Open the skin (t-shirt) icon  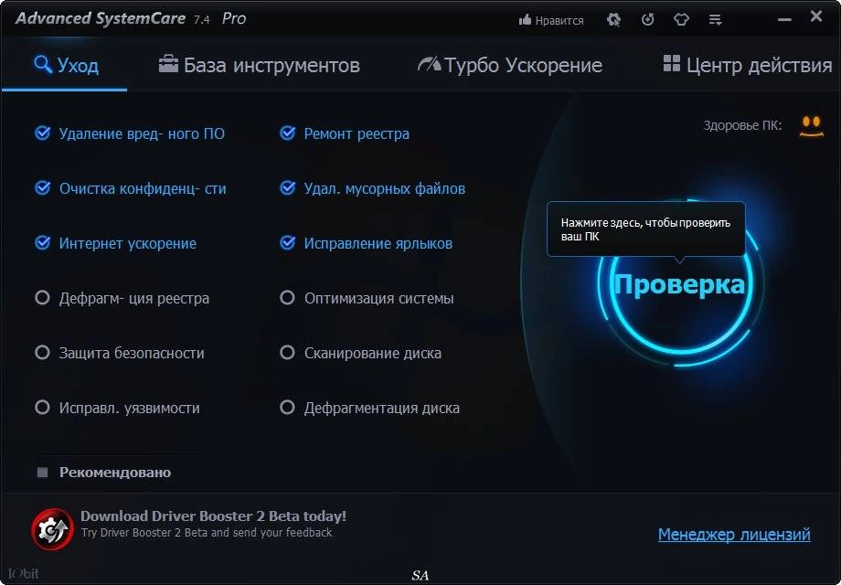(681, 20)
